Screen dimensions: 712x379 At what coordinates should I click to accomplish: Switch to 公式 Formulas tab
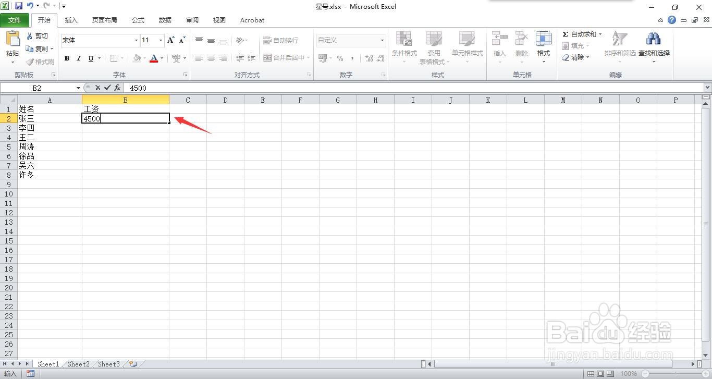click(x=138, y=20)
